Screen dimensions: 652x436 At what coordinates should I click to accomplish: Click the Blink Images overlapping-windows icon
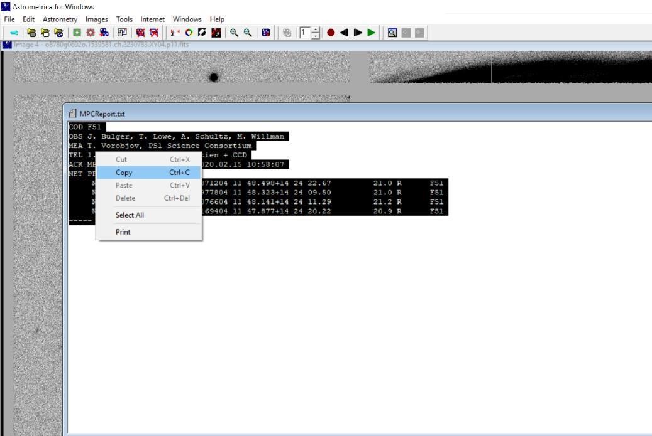pos(122,33)
